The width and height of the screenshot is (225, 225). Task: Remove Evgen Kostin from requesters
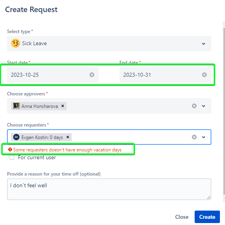point(68,137)
